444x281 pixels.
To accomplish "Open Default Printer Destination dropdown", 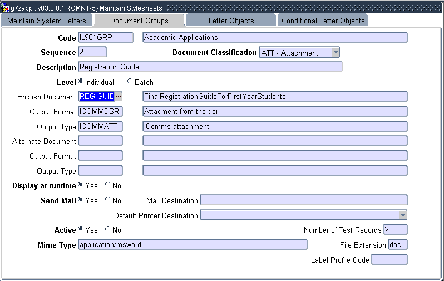I will click(402, 215).
